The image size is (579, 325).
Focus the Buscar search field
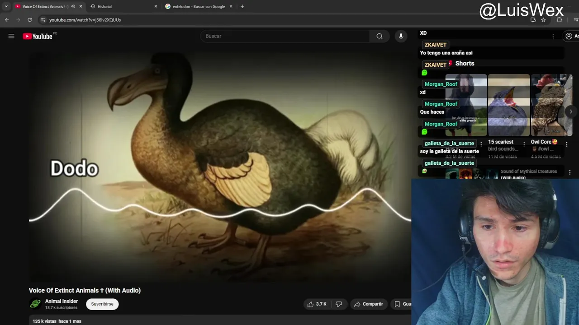tap(285, 36)
